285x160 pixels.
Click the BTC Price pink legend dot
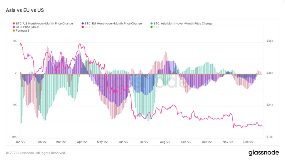[14, 27]
